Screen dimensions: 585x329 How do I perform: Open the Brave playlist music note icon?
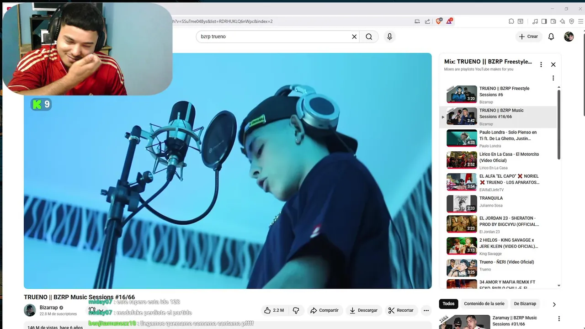pos(535,21)
